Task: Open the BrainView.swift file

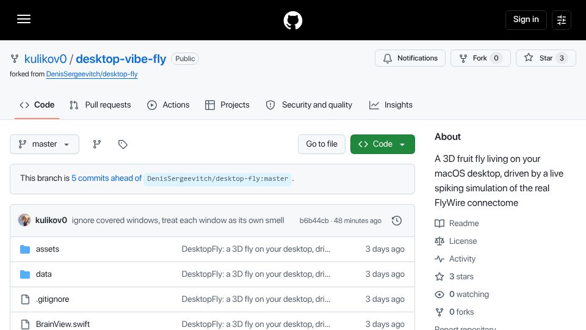Action: pos(63,324)
